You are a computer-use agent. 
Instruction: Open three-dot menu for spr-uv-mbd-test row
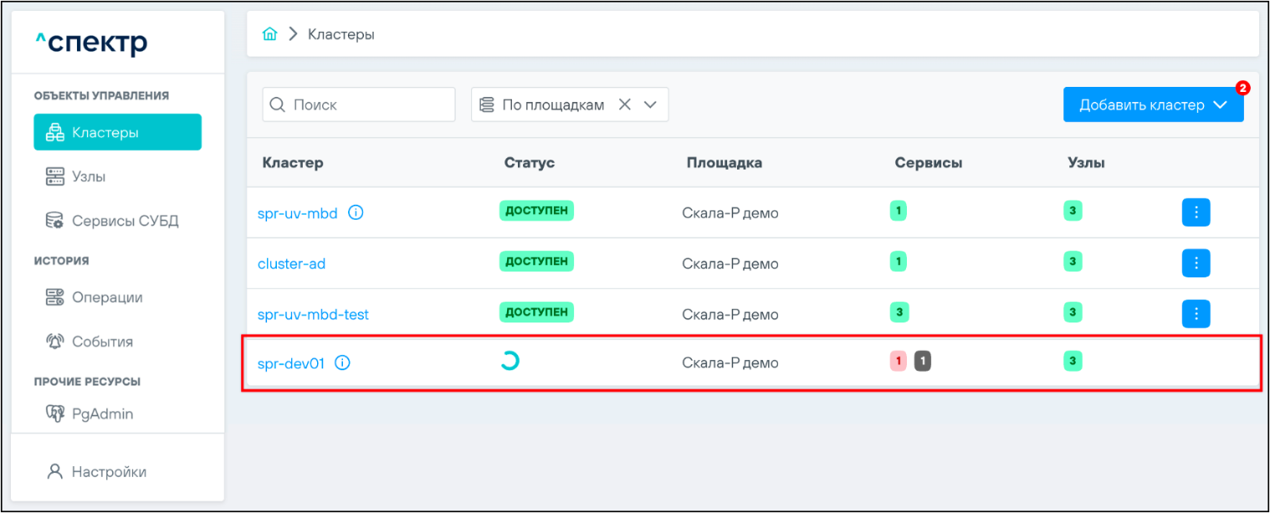(x=1196, y=313)
